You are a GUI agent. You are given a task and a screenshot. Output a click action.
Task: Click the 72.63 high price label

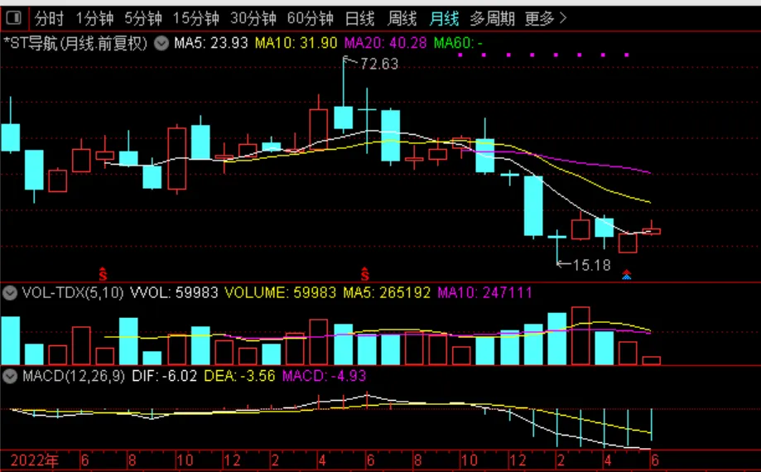tap(378, 64)
